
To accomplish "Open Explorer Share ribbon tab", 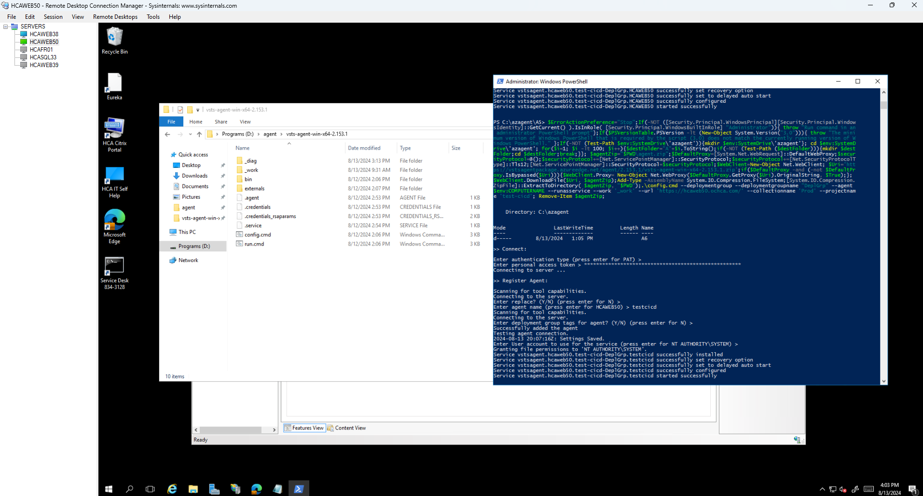I will click(221, 122).
